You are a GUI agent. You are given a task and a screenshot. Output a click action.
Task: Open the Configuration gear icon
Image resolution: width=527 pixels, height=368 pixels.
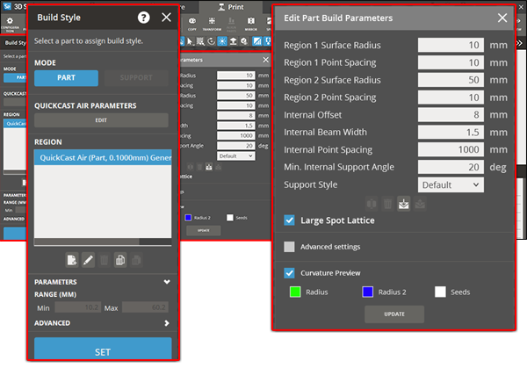(10, 24)
